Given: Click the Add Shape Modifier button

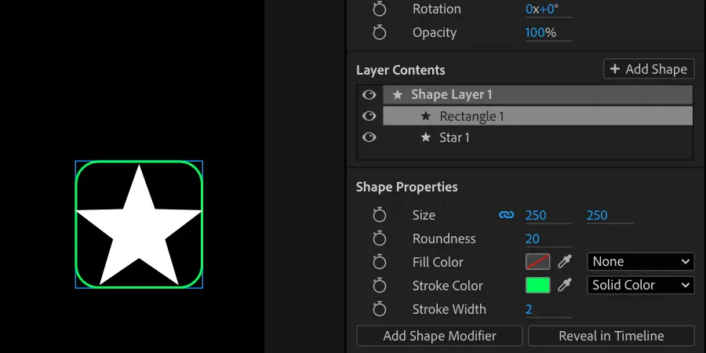Looking at the screenshot, I should pyautogui.click(x=439, y=336).
